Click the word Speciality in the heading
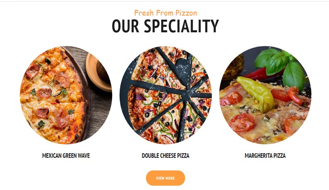329x190 pixels. click(x=181, y=26)
